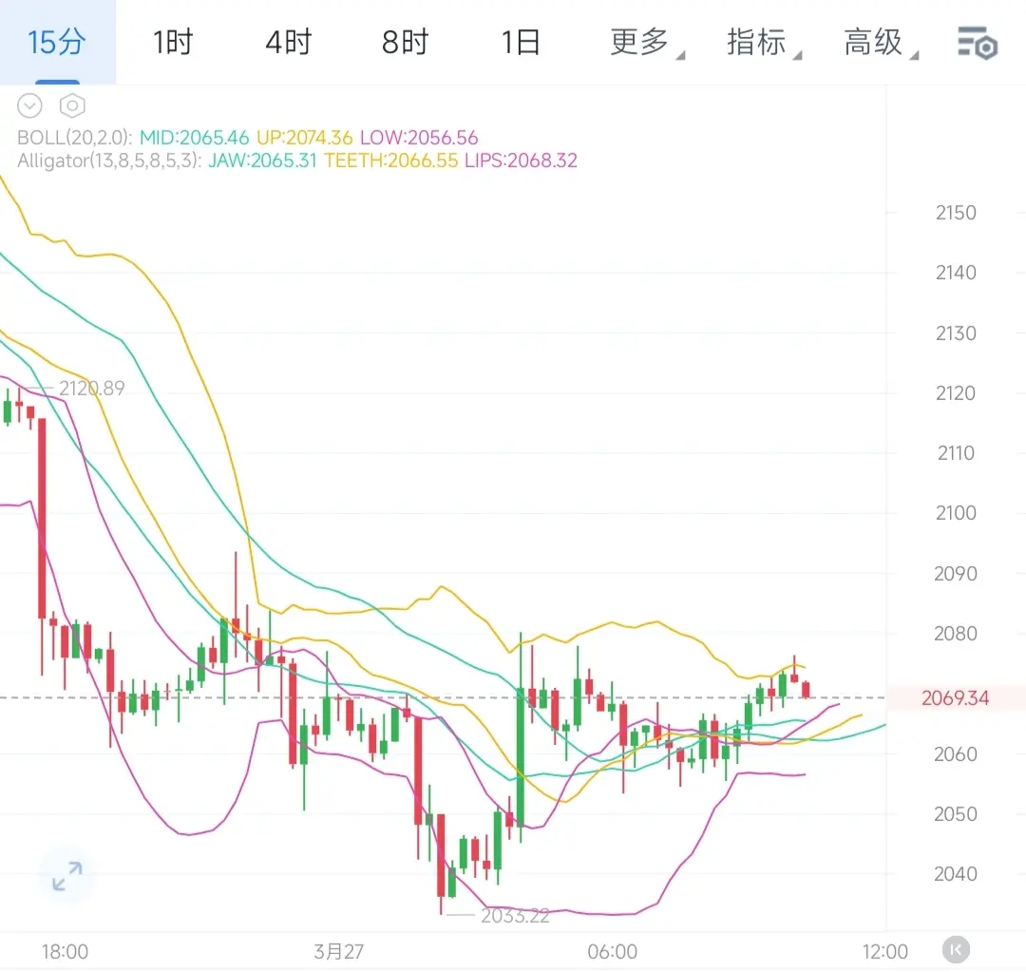Open chart settings list icon
1026x972 pixels.
click(x=977, y=43)
